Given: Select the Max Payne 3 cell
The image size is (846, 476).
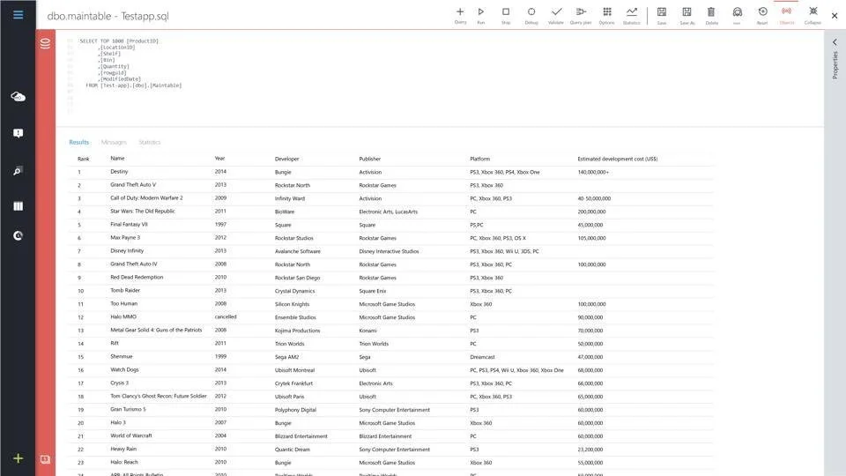Looking at the screenshot, I should pos(125,237).
